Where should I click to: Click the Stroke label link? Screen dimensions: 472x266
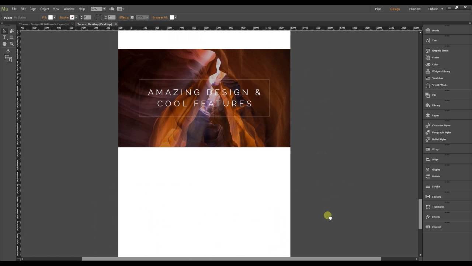pyautogui.click(x=64, y=17)
